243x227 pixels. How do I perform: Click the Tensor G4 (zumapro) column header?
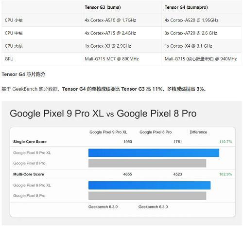pos(186,7)
